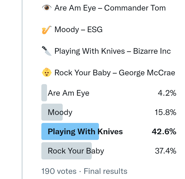185x179 pixels.
Task: Select the "Playing With Knives" poll option
Action: pos(85,132)
